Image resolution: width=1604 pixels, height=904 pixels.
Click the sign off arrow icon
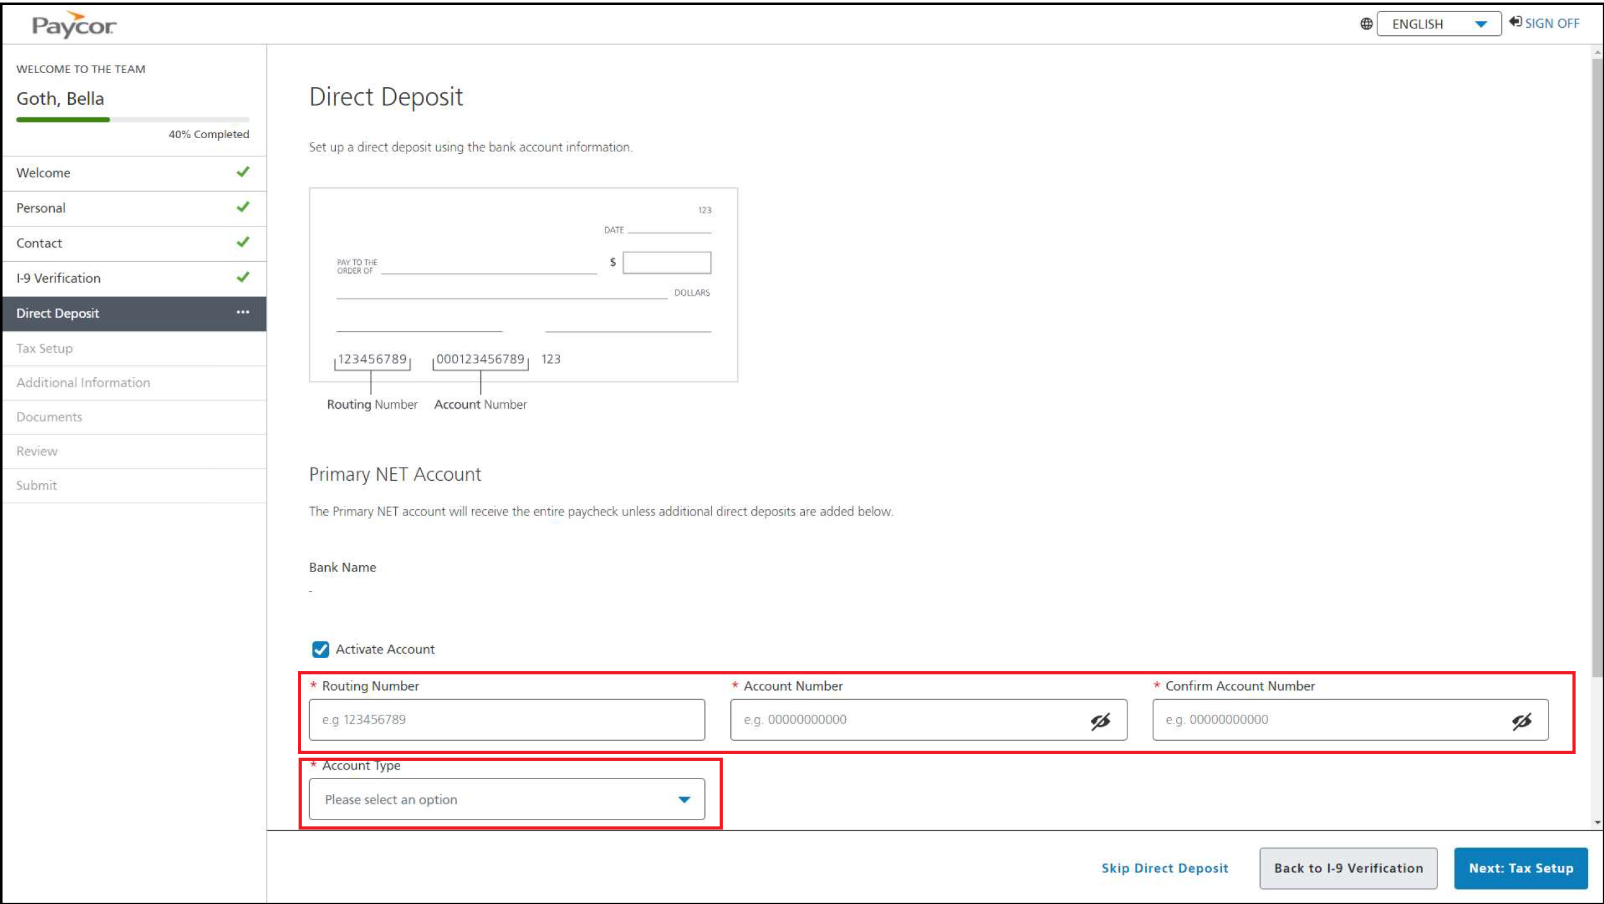(1515, 22)
